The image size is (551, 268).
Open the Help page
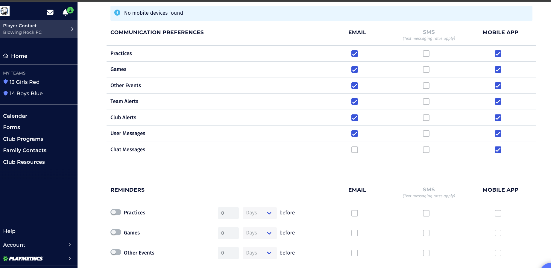[9, 231]
